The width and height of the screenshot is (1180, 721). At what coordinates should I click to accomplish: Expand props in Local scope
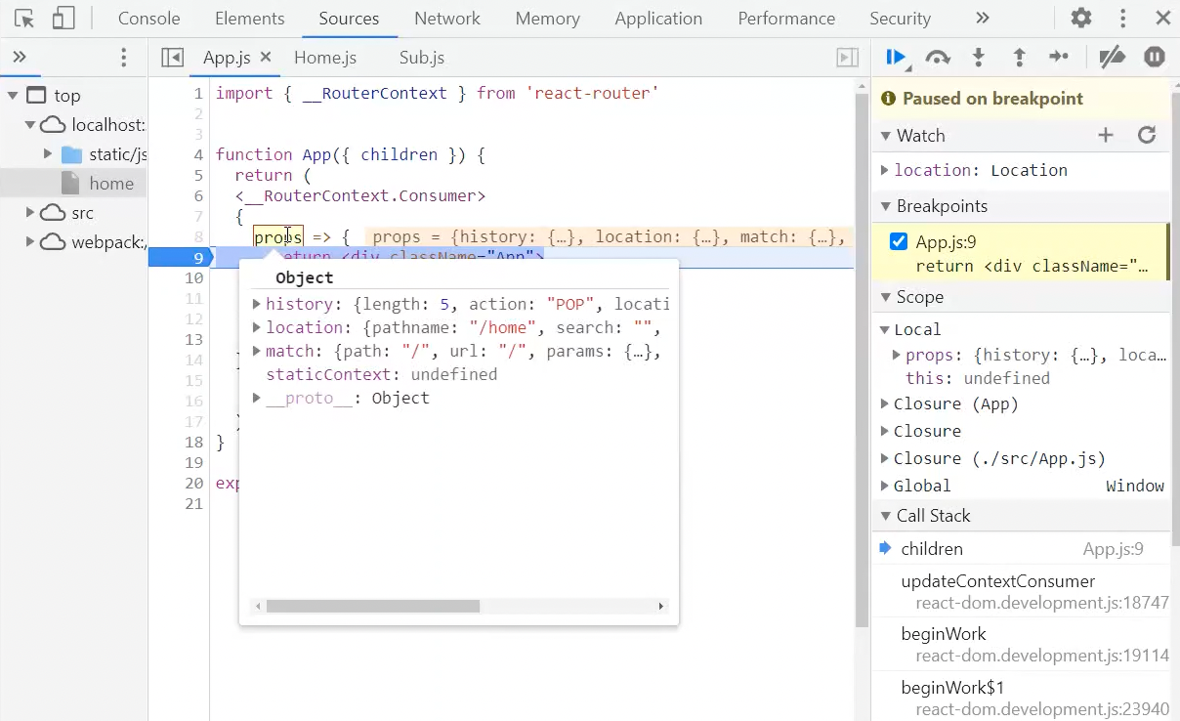coord(897,355)
